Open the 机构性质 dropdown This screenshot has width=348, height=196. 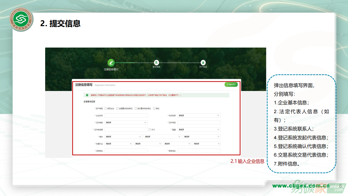(x=199, y=116)
